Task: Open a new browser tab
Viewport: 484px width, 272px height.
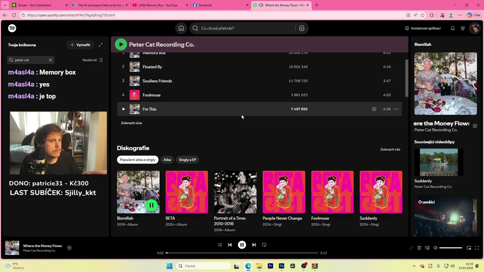Action: click(316, 5)
